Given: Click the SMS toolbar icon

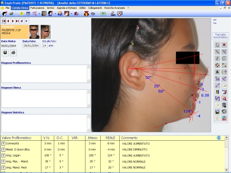Looking at the screenshot, I should [113, 14].
